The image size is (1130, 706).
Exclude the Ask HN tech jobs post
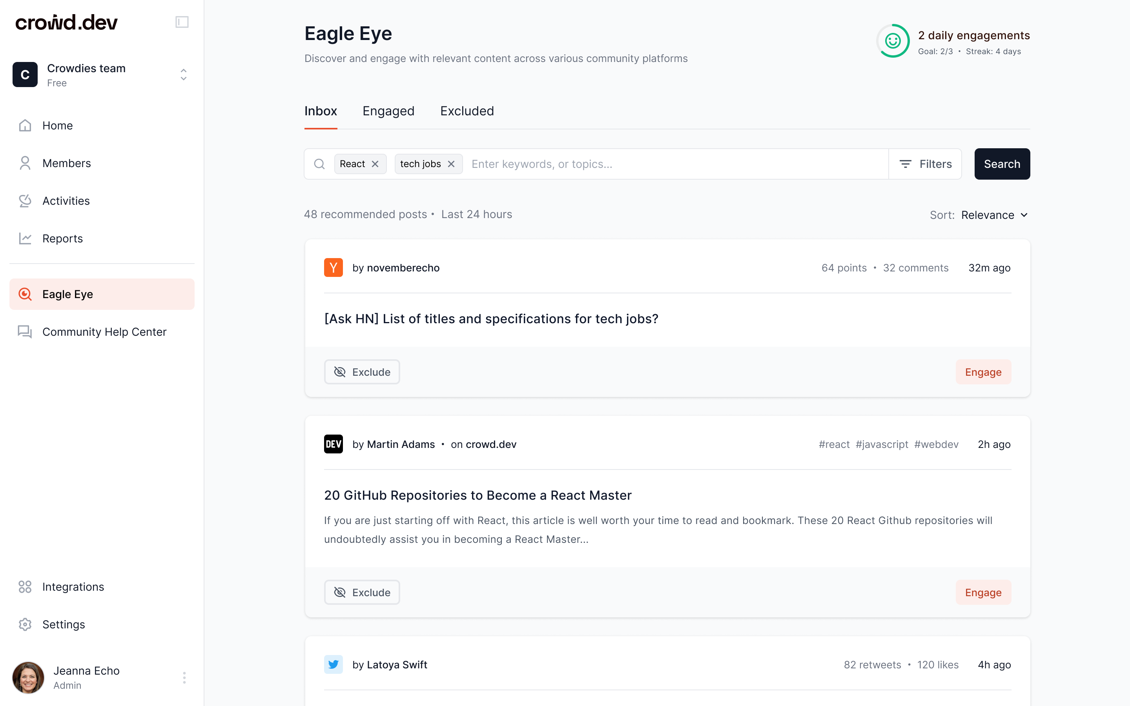coord(362,372)
